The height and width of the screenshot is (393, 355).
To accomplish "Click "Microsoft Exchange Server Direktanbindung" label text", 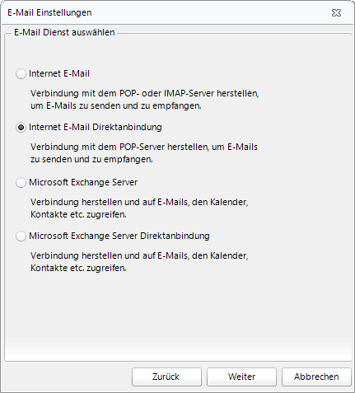I will coord(119,236).
